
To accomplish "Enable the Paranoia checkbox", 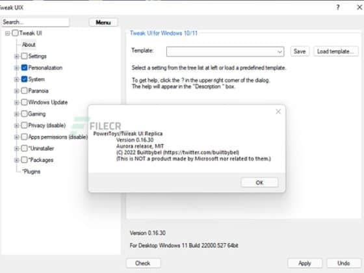I will point(24,90).
